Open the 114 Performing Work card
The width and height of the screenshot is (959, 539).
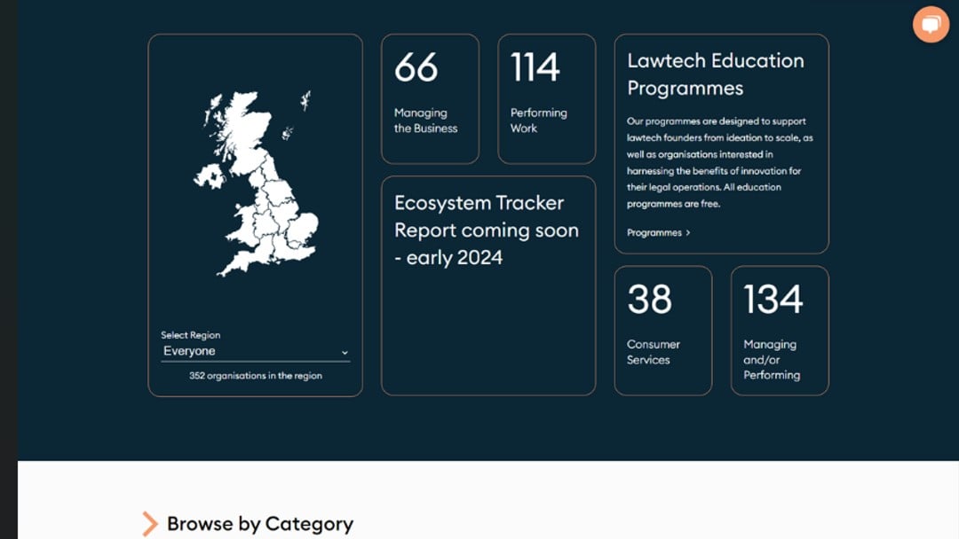pos(546,99)
